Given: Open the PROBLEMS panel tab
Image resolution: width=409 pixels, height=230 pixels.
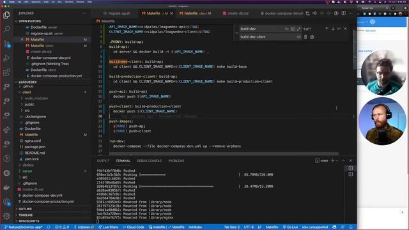Looking at the screenshot, I should 176,160.
